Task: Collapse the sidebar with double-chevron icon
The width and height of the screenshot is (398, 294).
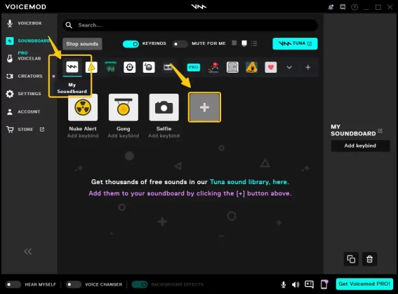Action: pyautogui.click(x=27, y=251)
